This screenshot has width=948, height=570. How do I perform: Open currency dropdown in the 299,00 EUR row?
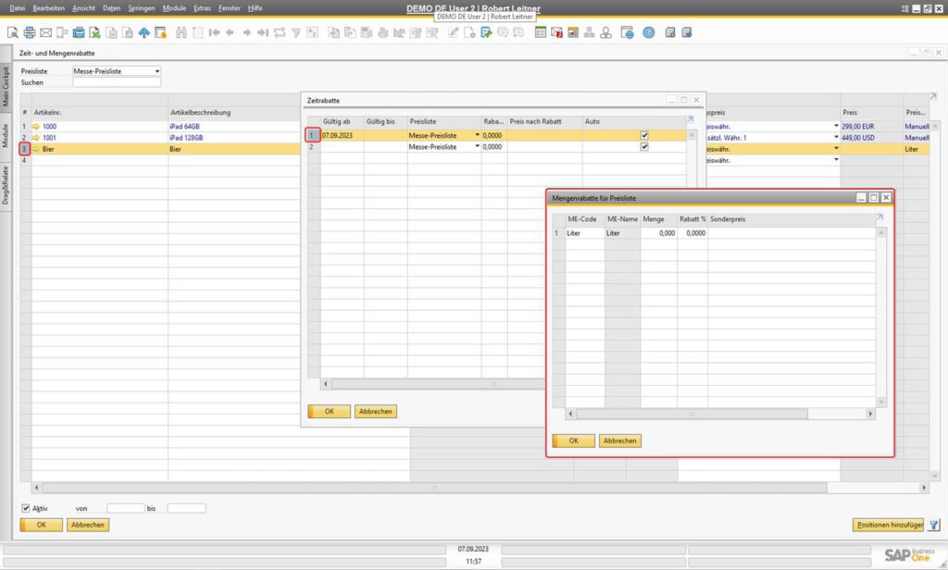[x=836, y=127]
